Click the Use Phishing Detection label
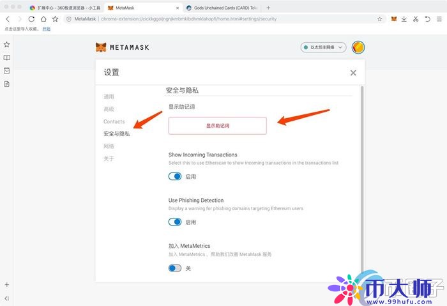 (196, 200)
